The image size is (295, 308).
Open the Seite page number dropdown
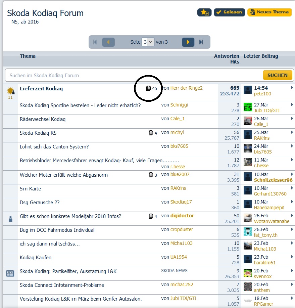(148, 42)
